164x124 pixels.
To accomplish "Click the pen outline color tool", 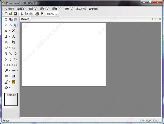I will [x=6, y=82].
